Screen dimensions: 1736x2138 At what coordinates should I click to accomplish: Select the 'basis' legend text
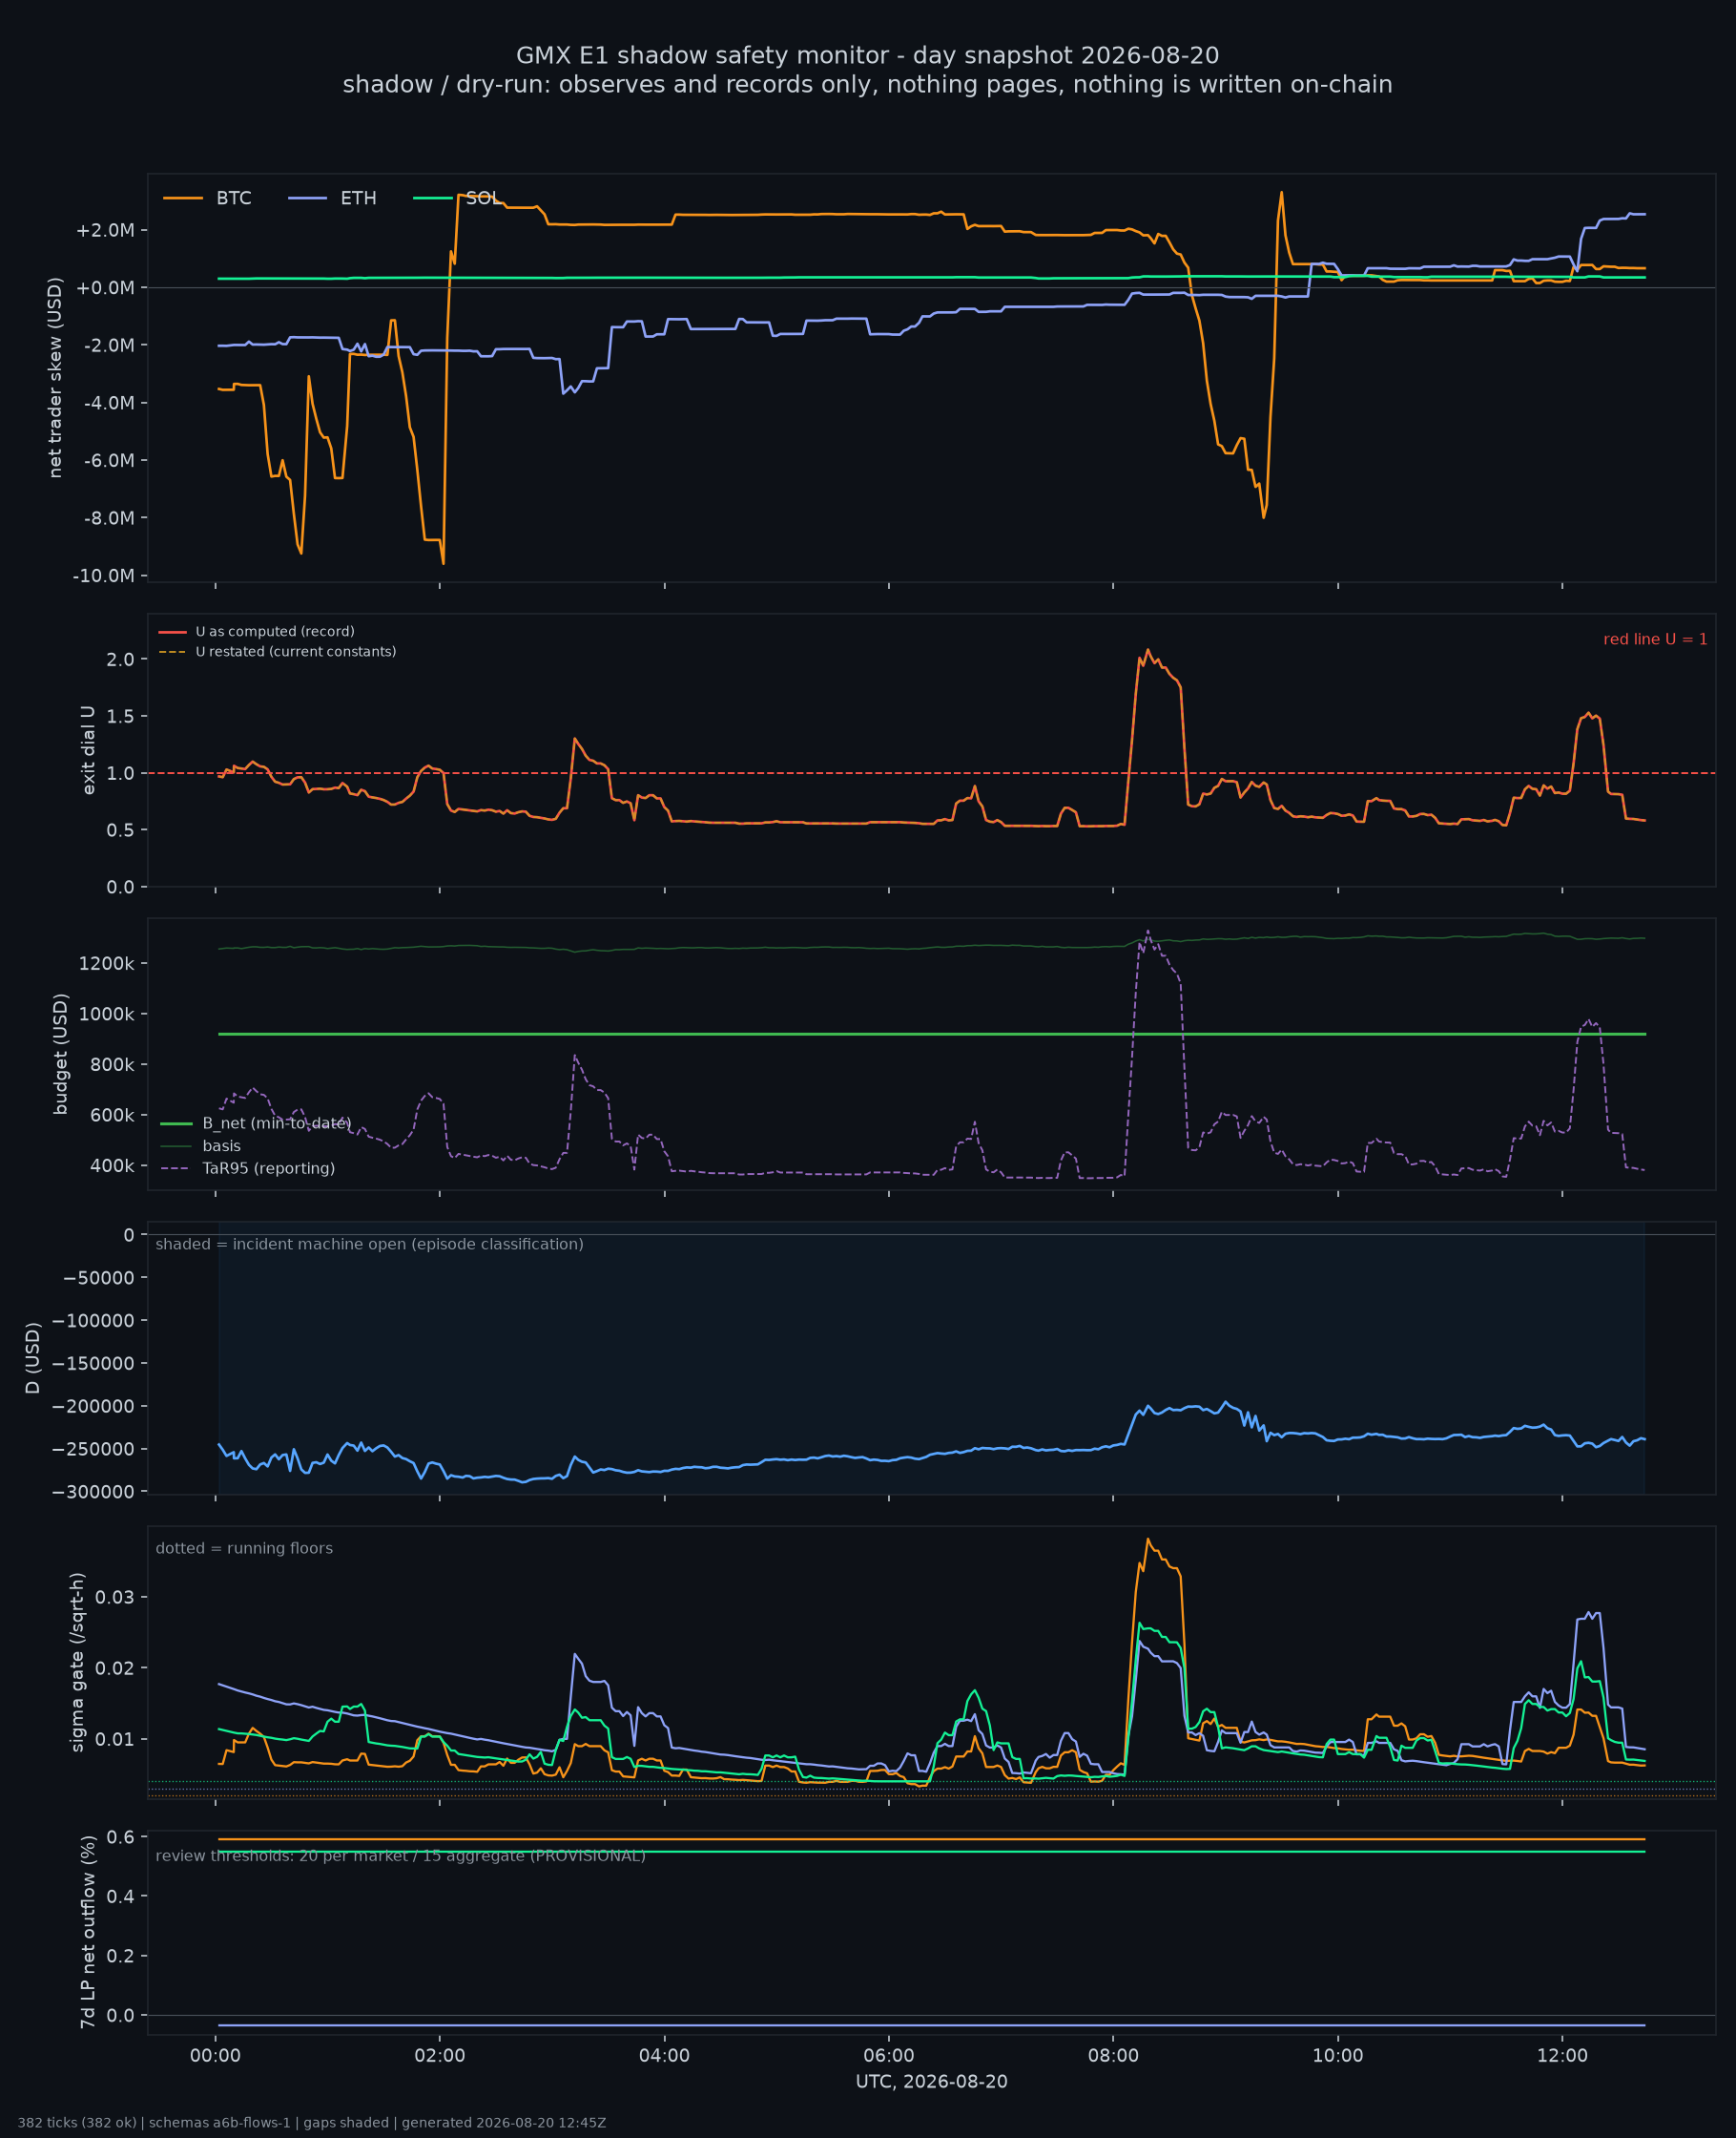tap(222, 1146)
